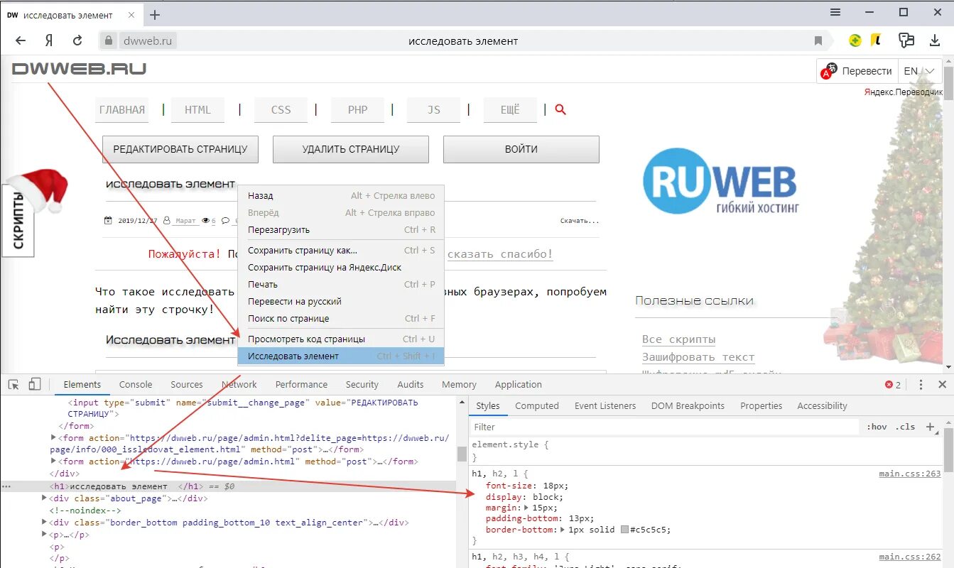Toggle the :hov element state panel
The image size is (954, 568).
pos(877,427)
